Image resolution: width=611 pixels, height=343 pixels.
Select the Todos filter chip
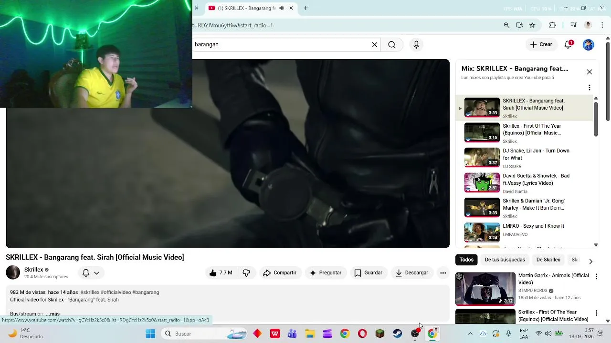coord(466,260)
